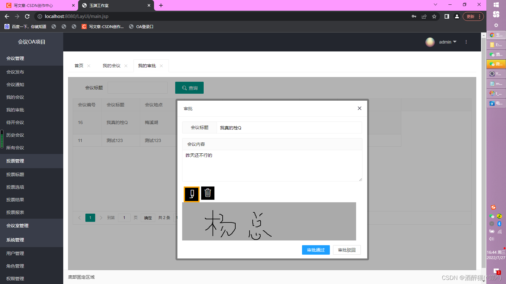Focus the 会议标题 search input beside 查询
Image resolution: width=506 pixels, height=284 pixels.
coord(138,88)
